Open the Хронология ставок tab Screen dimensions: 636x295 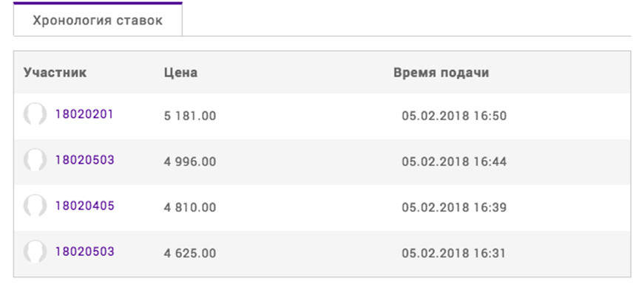coord(98,20)
